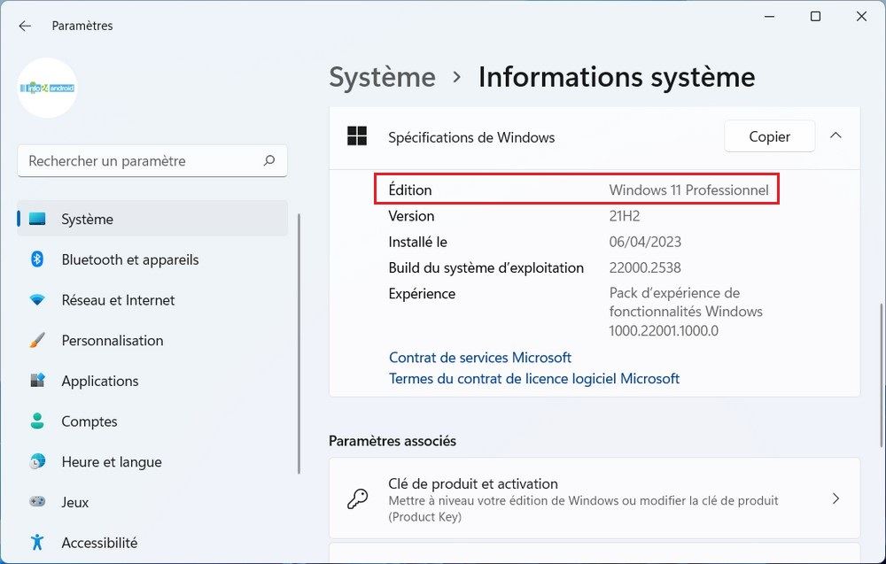This screenshot has width=886, height=564.
Task: Click the Accessibilité figure icon
Action: click(37, 543)
